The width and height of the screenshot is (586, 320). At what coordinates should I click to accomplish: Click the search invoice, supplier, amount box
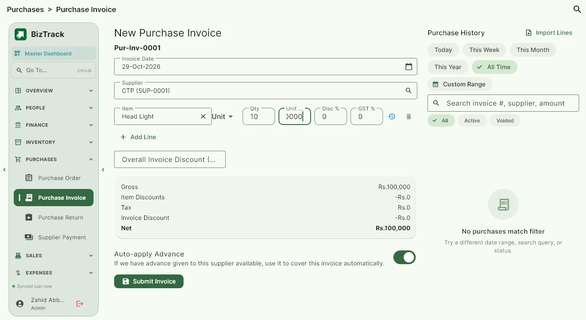tap(503, 103)
